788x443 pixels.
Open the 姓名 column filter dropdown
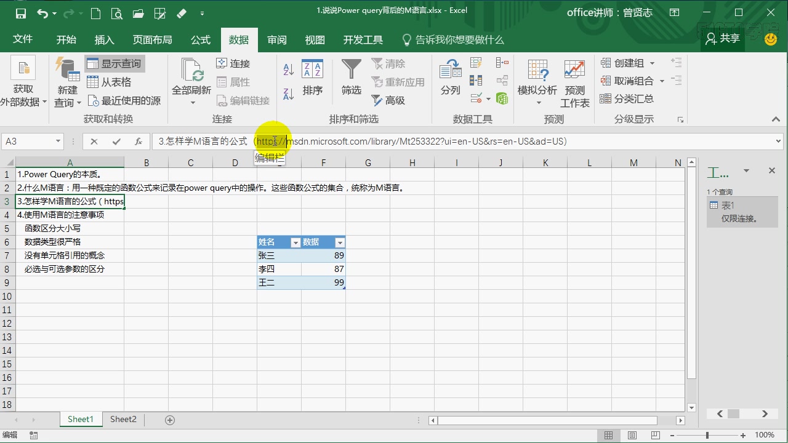[295, 242]
